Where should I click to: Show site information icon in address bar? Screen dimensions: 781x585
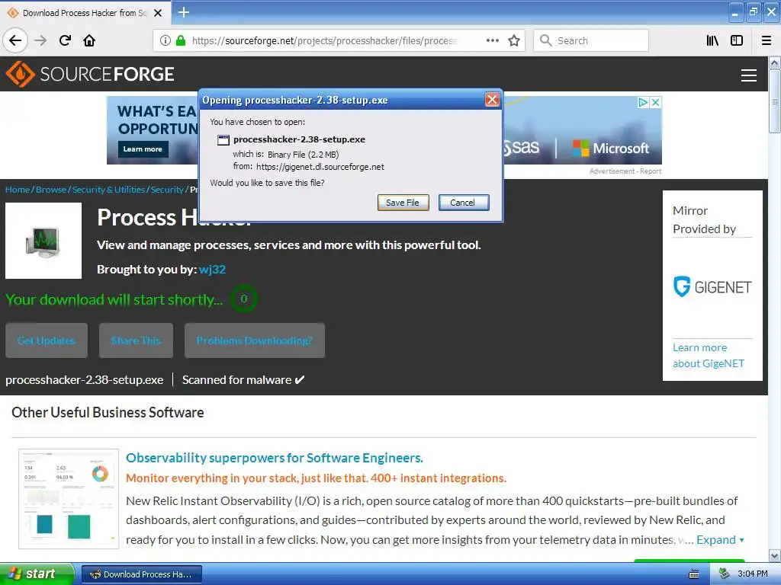(x=166, y=41)
